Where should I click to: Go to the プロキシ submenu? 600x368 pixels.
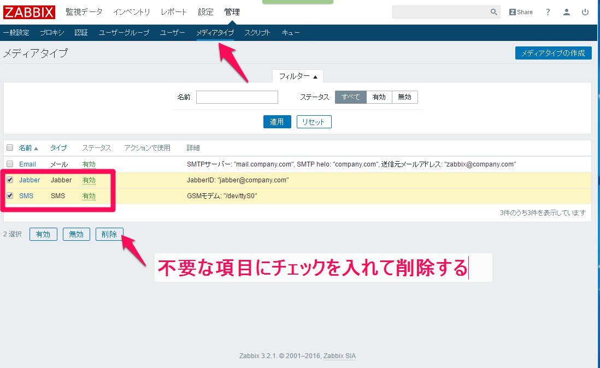(x=52, y=33)
